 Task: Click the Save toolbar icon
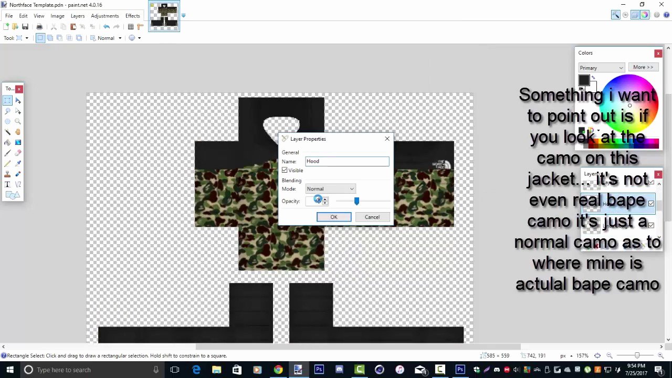click(x=25, y=27)
